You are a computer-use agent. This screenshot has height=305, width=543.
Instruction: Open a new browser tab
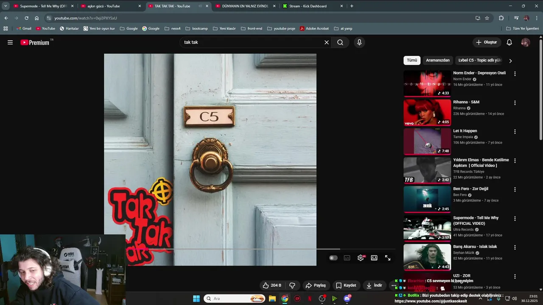coord(352,6)
